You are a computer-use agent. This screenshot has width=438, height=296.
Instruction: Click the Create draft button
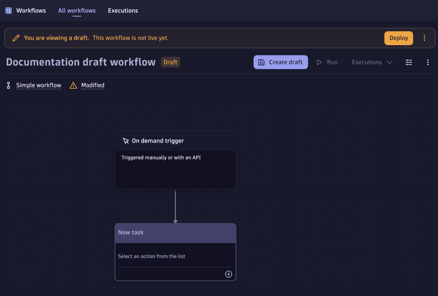tap(281, 62)
